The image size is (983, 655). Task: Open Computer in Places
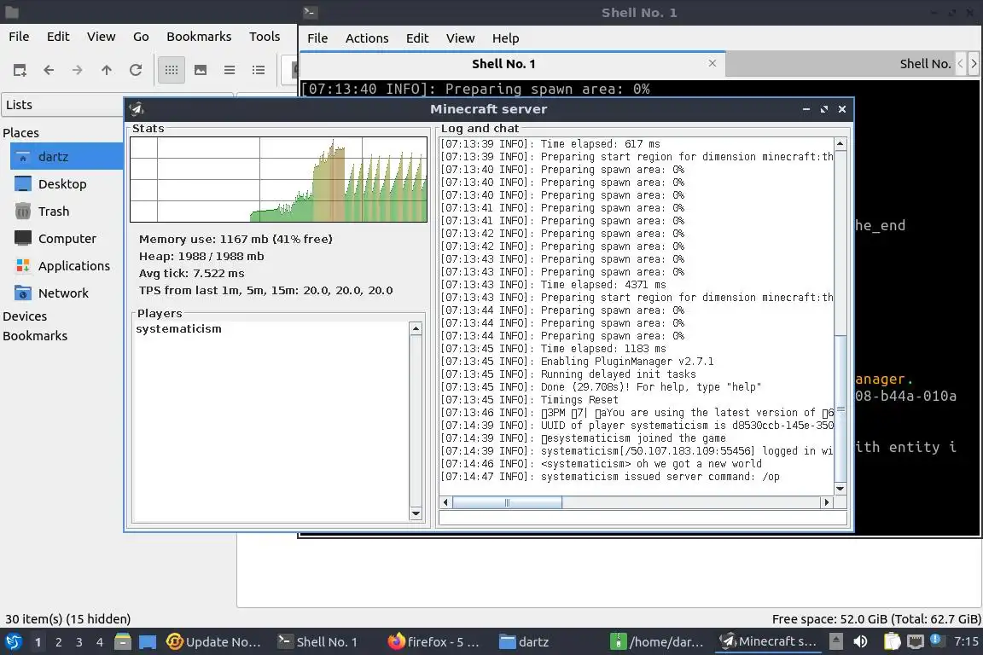click(x=67, y=238)
